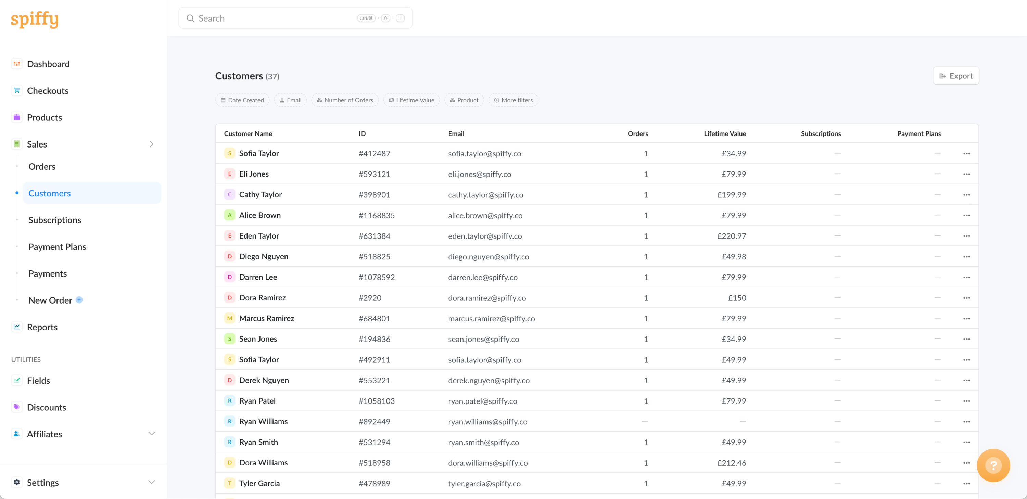The width and height of the screenshot is (1027, 499).
Task: Go to Subscriptions in Sales menu
Action: [55, 220]
